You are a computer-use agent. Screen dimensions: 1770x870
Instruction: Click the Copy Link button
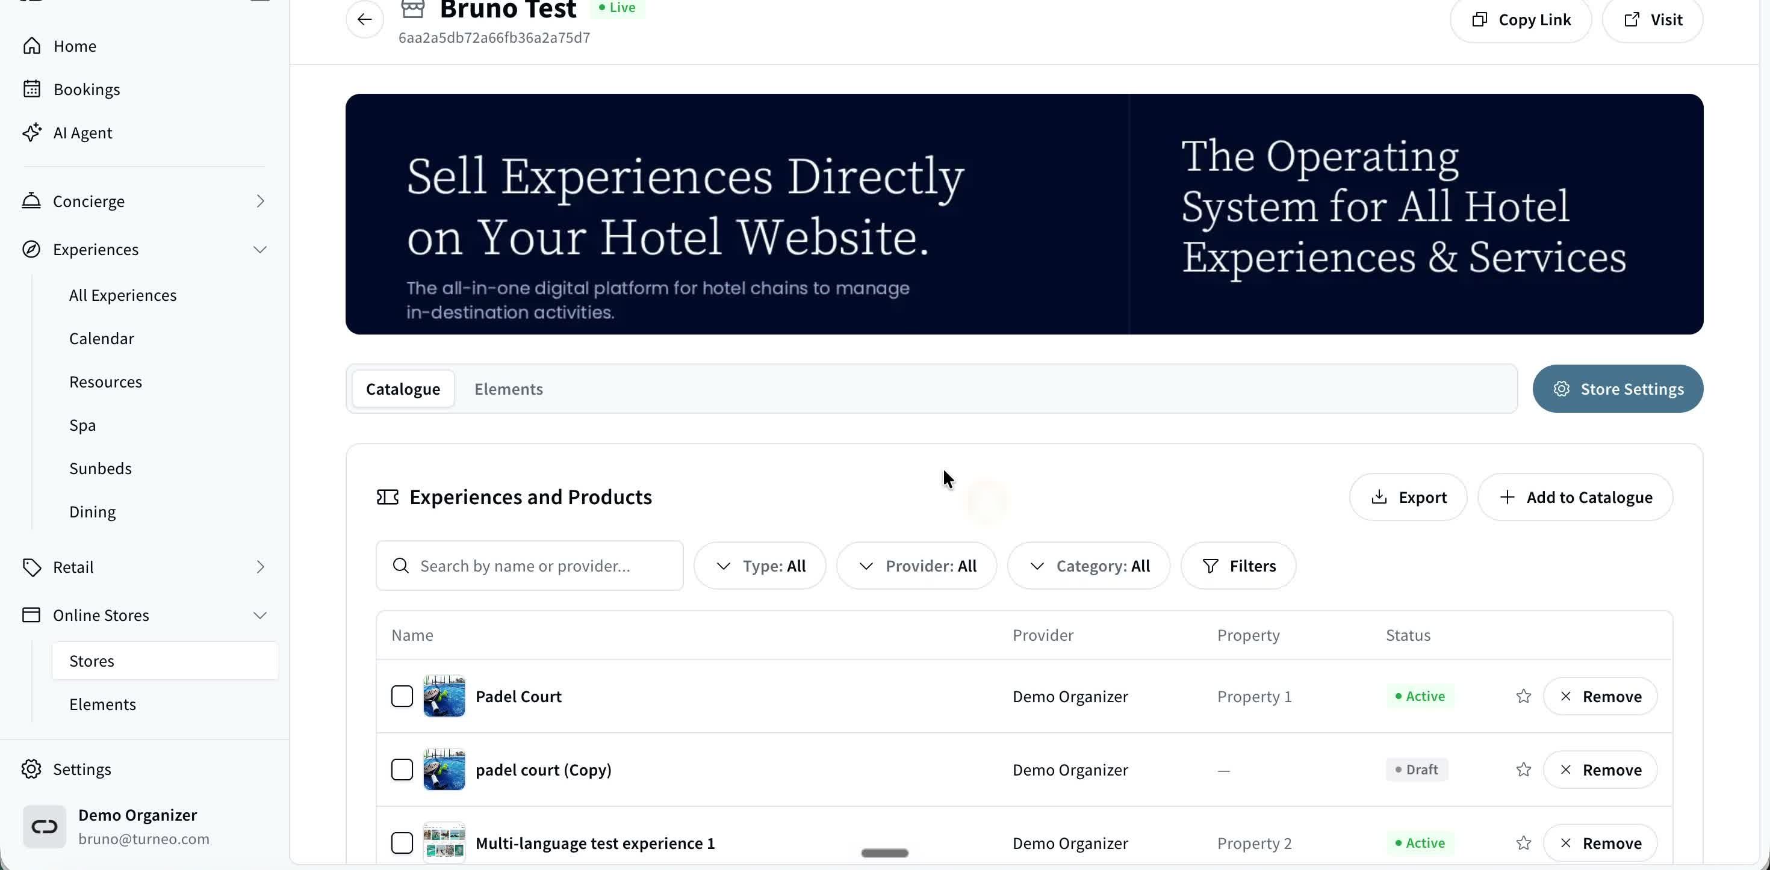pos(1521,20)
